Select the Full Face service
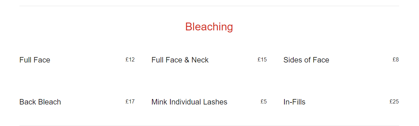The image size is (419, 126). click(35, 60)
